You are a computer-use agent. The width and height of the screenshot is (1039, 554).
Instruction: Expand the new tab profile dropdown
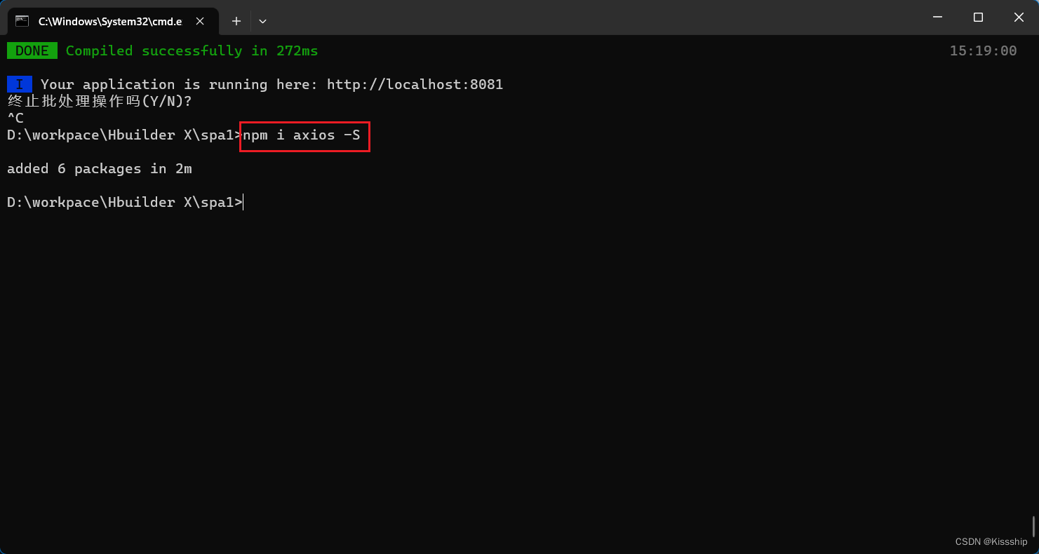coord(262,21)
